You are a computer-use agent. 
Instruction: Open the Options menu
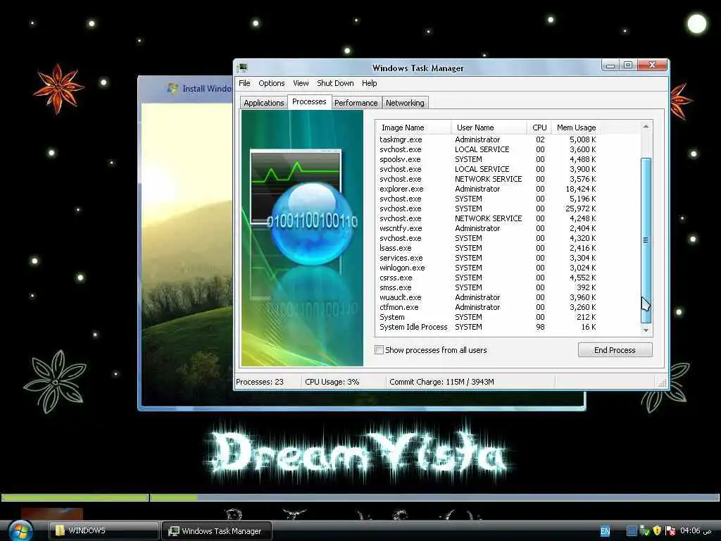(271, 83)
